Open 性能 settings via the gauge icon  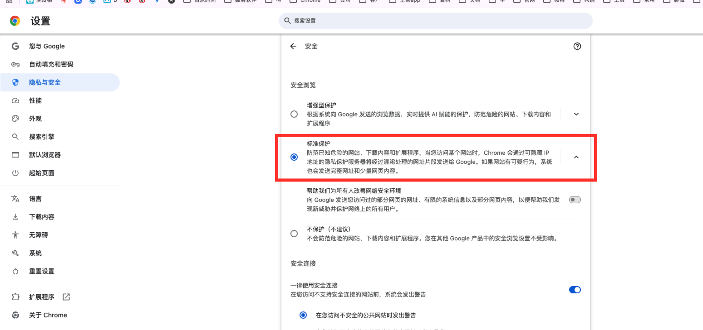click(x=15, y=100)
